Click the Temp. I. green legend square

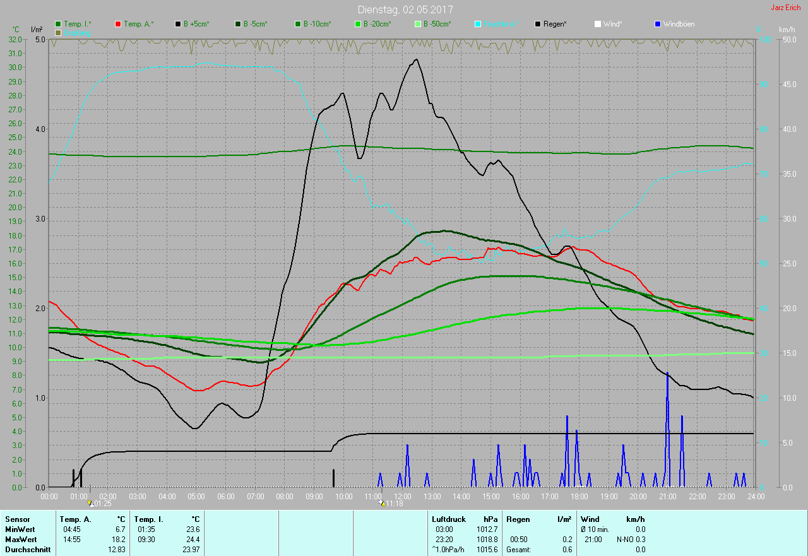(59, 24)
